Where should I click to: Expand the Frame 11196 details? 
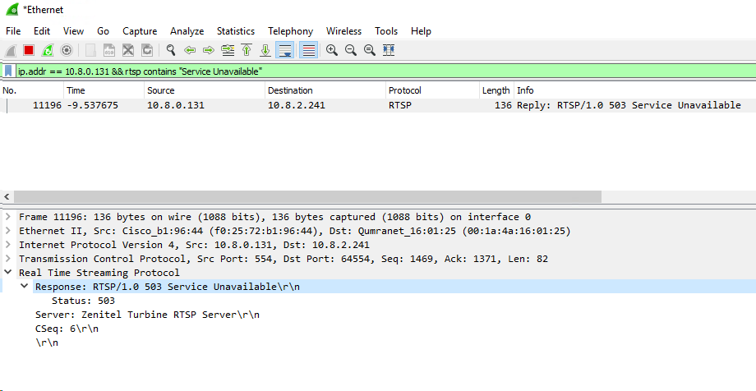pyautogui.click(x=7, y=217)
